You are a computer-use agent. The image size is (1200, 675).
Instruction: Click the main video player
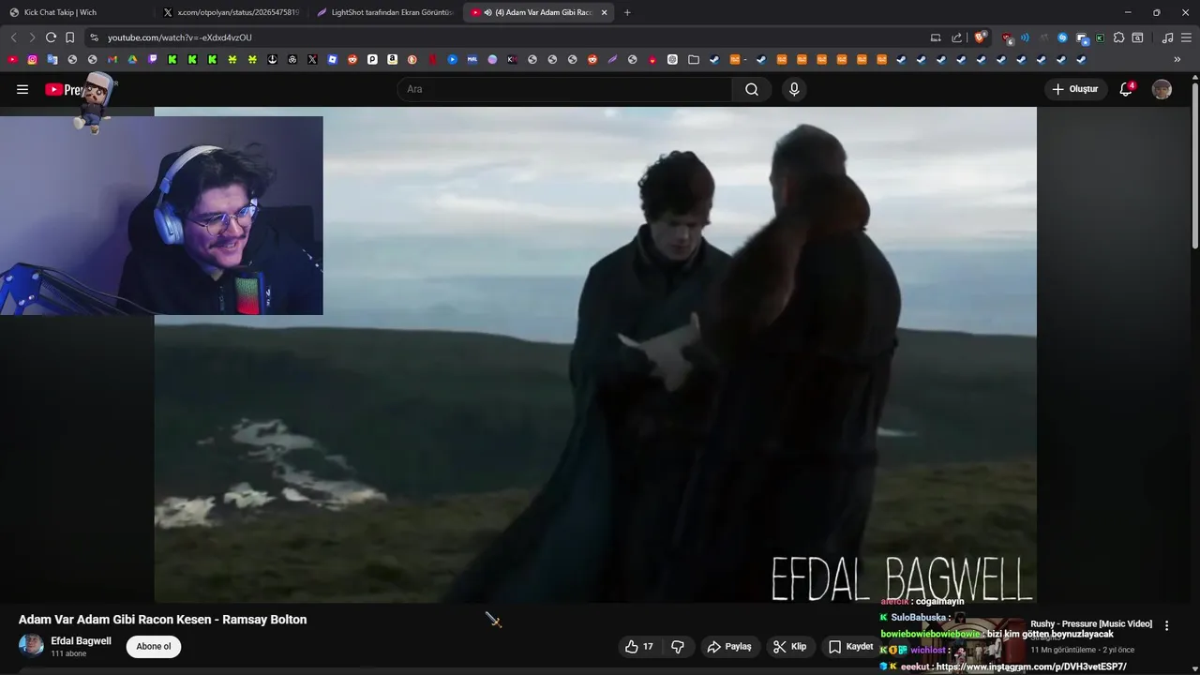tap(595, 354)
